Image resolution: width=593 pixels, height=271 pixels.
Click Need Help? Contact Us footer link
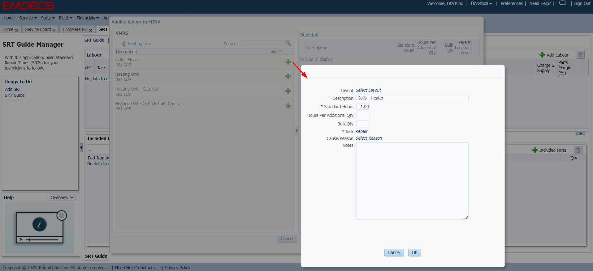pyautogui.click(x=137, y=268)
